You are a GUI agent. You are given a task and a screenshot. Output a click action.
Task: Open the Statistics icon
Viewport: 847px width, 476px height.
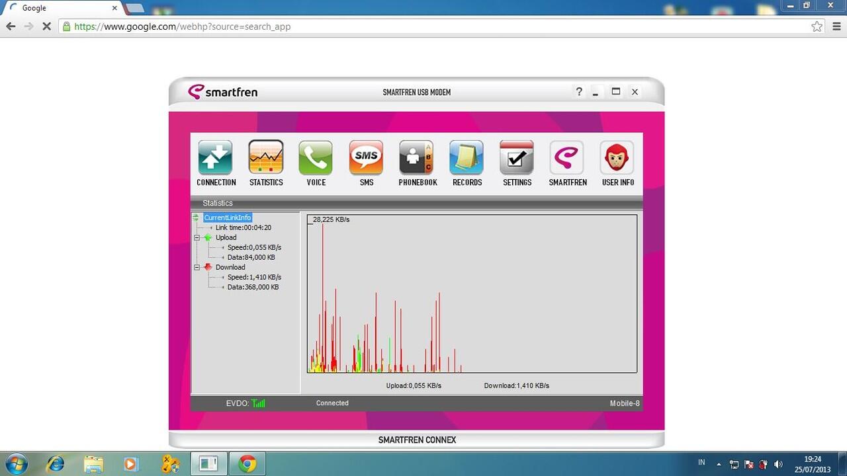click(x=266, y=157)
